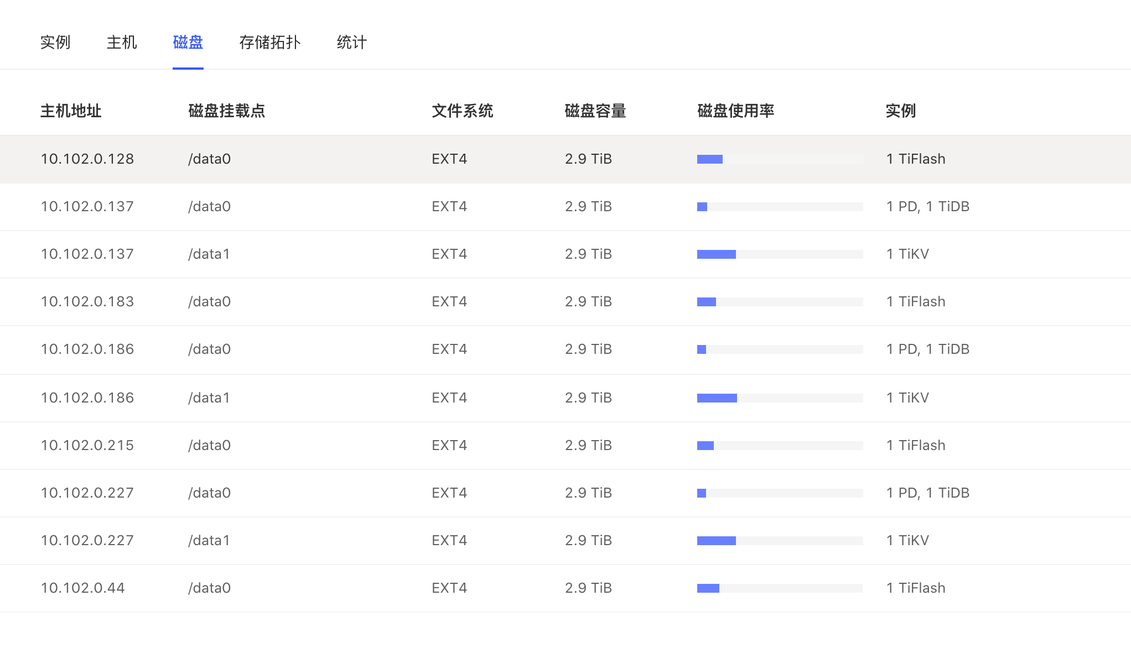Viewport: 1131px width, 648px height.
Task: Click the 磁盘使用率 column header
Action: pos(736,111)
